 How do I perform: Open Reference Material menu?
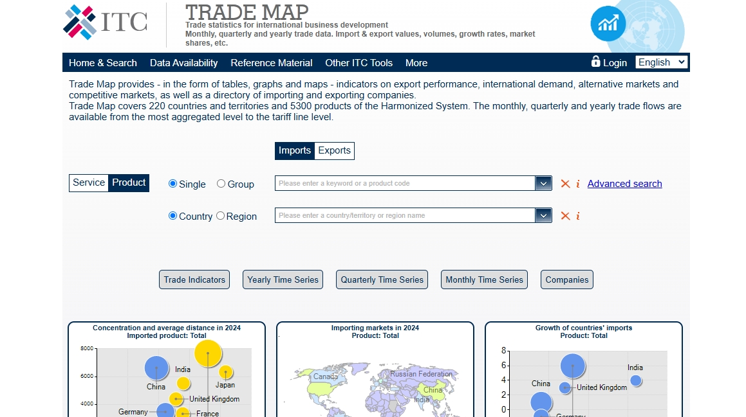(x=272, y=63)
